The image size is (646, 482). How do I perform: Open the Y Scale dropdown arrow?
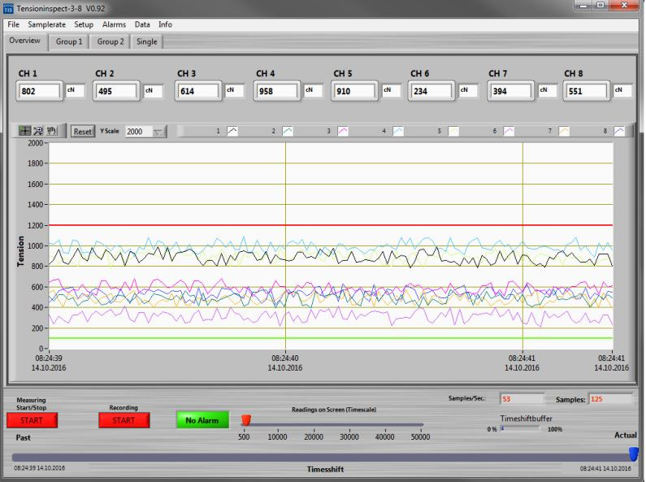(158, 131)
